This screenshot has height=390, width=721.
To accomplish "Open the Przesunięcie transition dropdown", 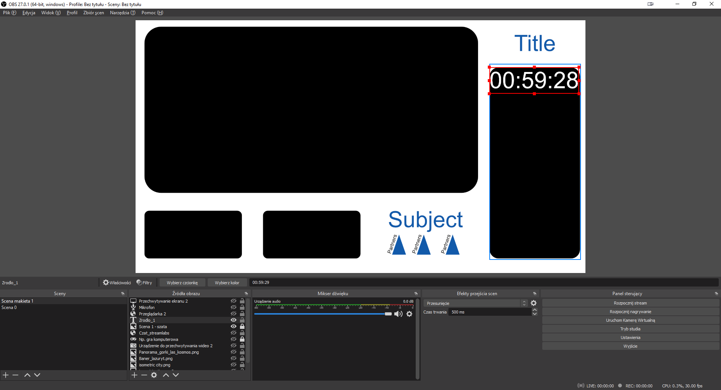I will pos(475,303).
